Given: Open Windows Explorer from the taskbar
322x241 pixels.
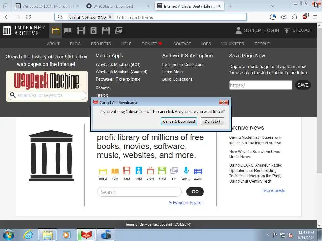Looking at the screenshot, I should (47, 235).
